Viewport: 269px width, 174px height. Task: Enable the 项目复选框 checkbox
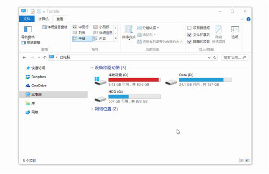[189, 28]
